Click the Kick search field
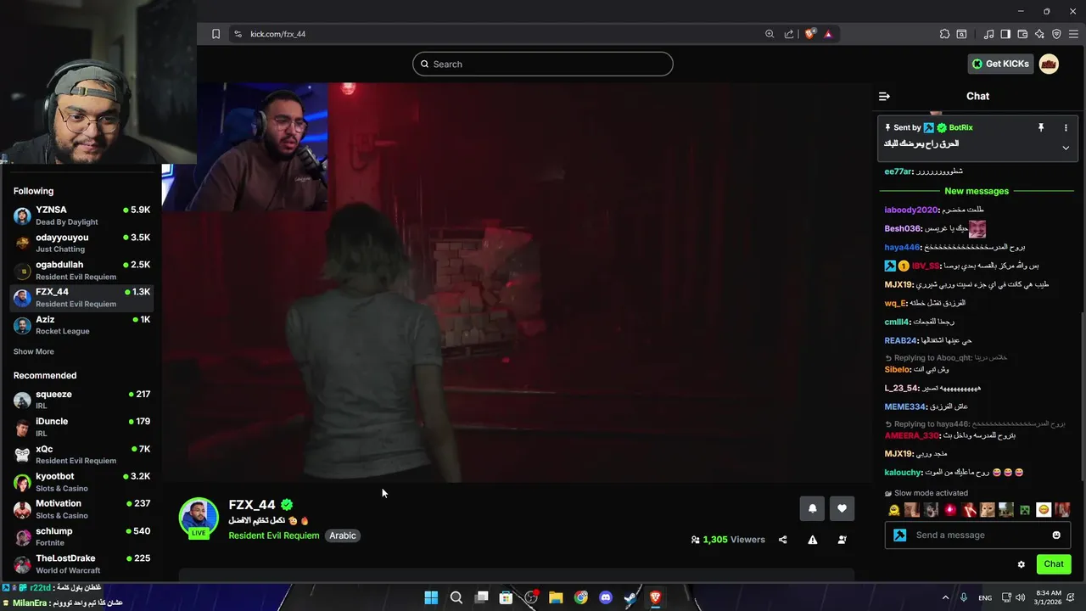This screenshot has width=1086, height=611. [543, 64]
